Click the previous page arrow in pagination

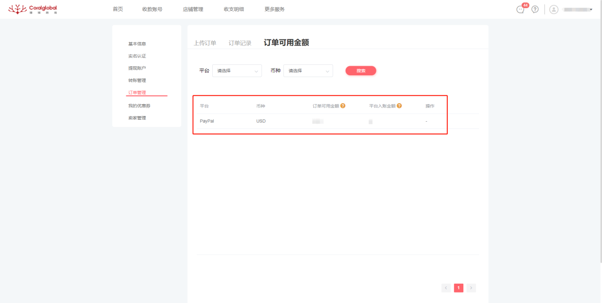(446, 288)
